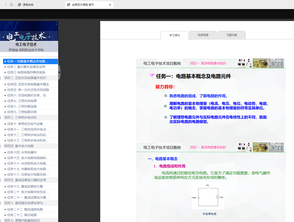Click the browser forward arrow icon
This screenshot has height=222, width=294.
pos(5,5)
